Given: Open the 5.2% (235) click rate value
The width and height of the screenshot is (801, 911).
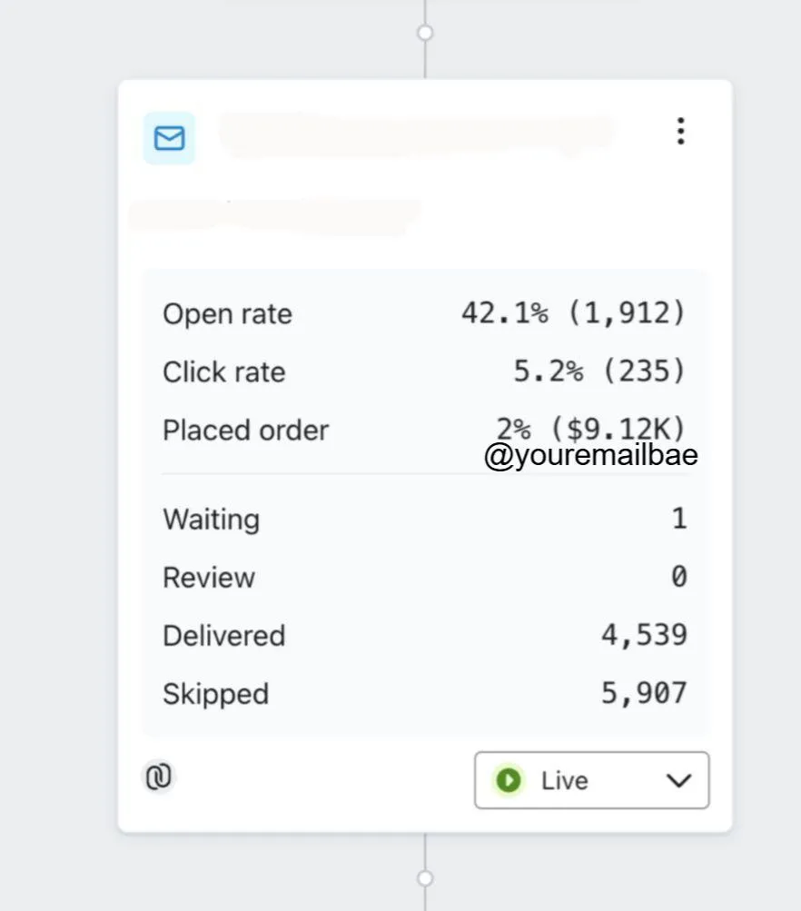Looking at the screenshot, I should (599, 371).
